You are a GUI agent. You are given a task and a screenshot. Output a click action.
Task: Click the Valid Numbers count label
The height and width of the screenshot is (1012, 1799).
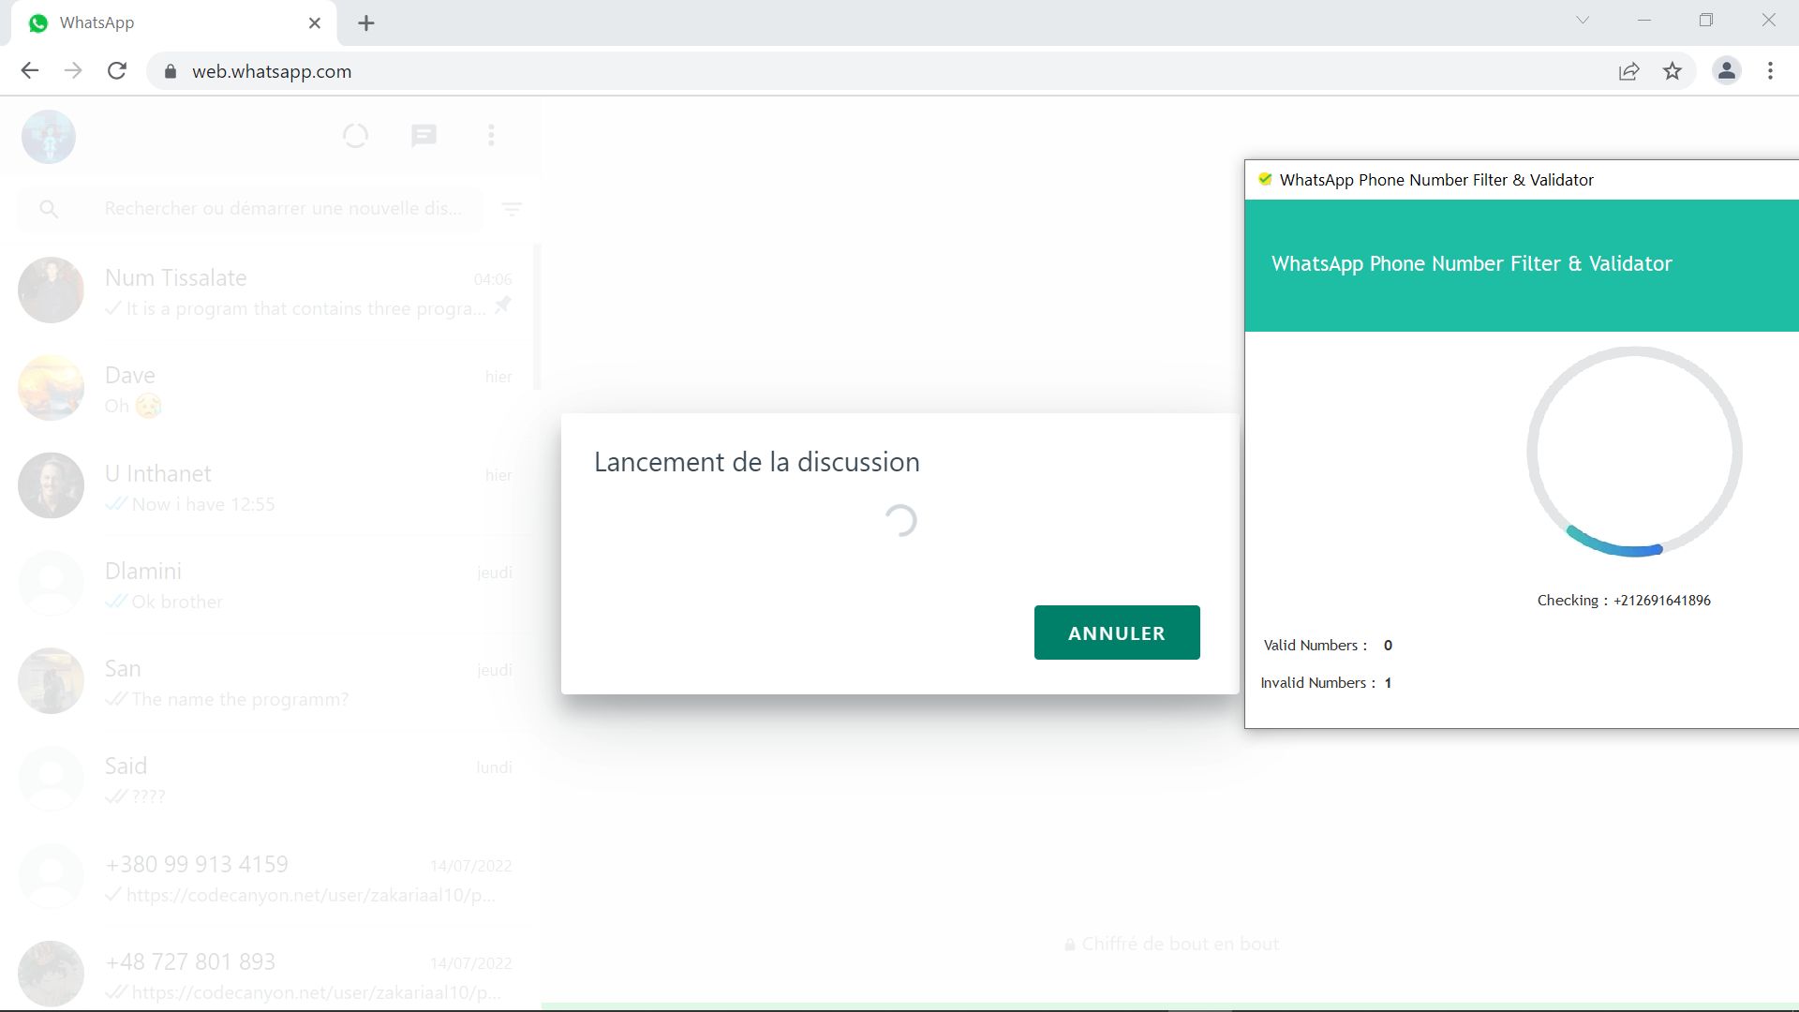coord(1328,646)
